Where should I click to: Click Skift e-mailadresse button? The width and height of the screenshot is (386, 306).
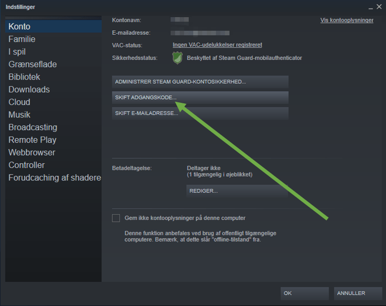pos(200,113)
